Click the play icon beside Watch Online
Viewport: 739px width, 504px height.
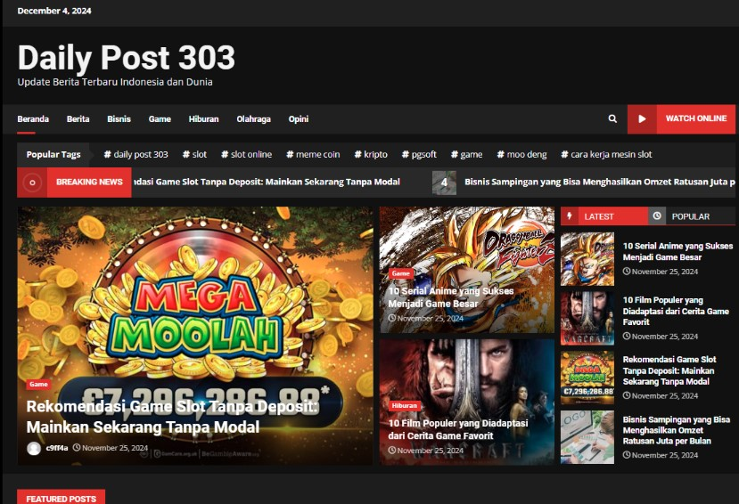642,119
